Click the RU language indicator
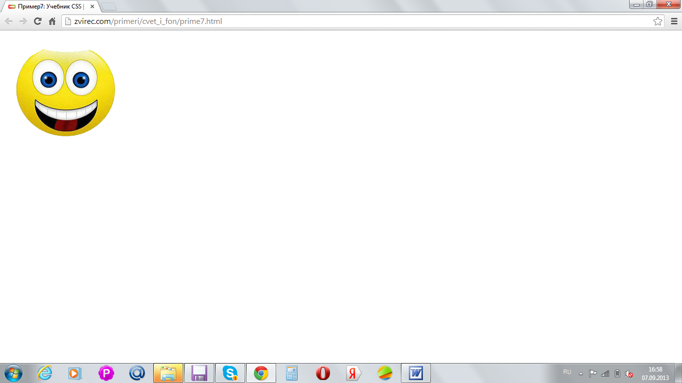Viewport: 682px width, 383px height. coord(567,372)
